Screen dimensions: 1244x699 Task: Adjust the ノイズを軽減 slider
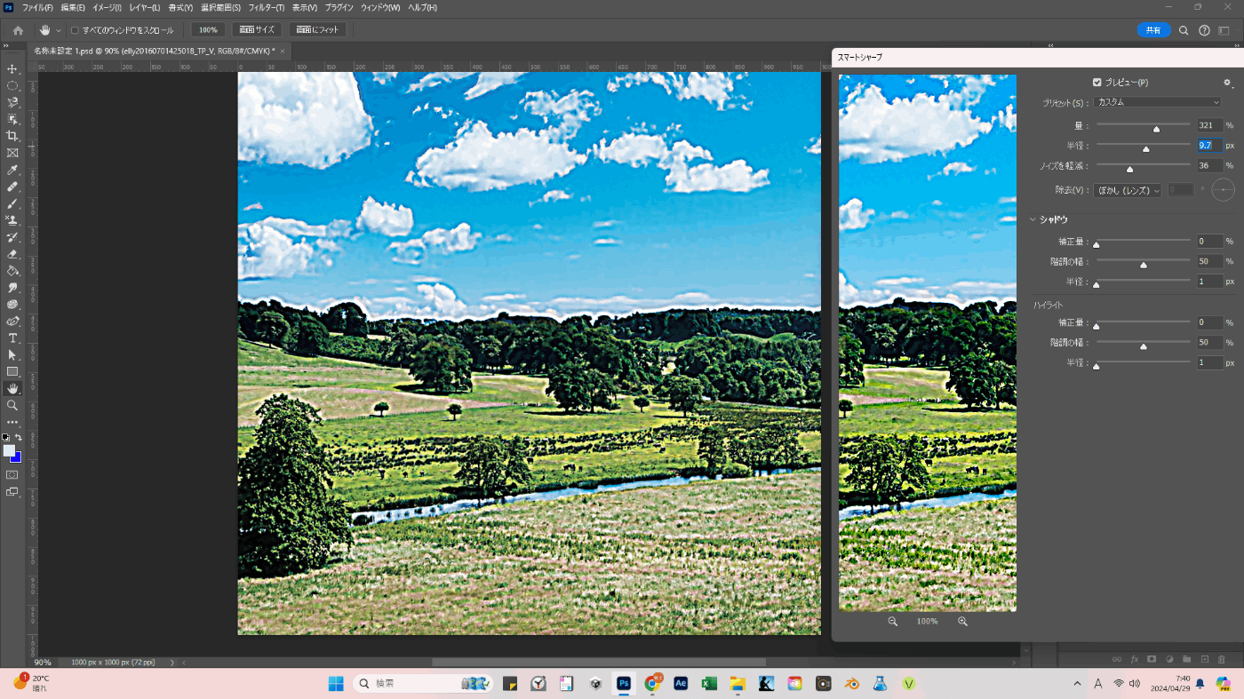coord(1129,169)
